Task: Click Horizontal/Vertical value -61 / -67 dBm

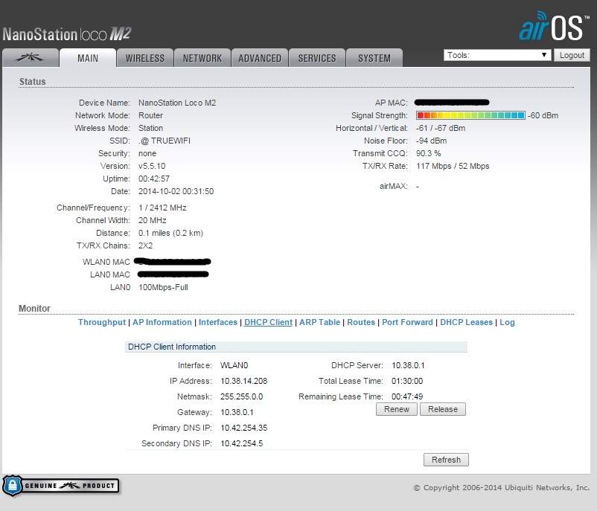Action: [x=441, y=128]
